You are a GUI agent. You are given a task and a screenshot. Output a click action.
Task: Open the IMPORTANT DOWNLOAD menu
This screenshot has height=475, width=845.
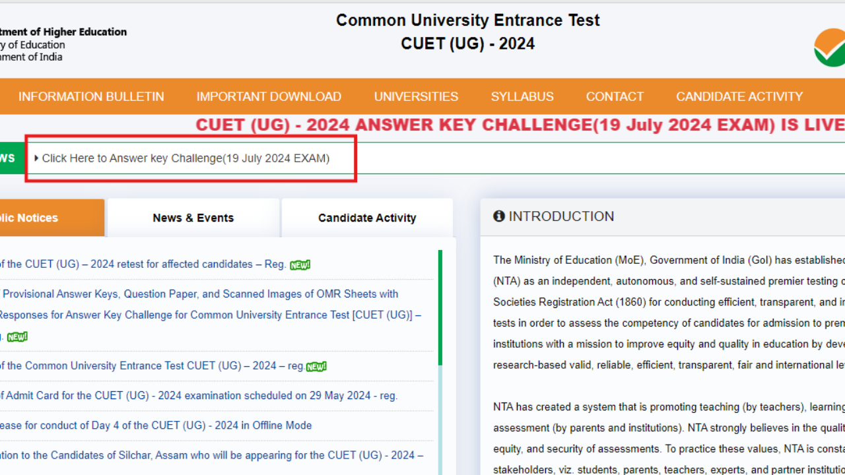pyautogui.click(x=269, y=96)
